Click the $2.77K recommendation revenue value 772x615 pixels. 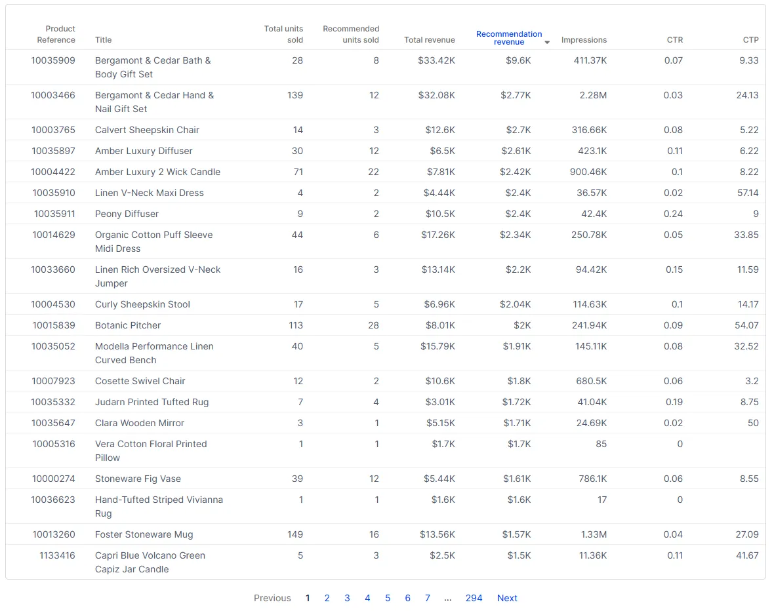pyautogui.click(x=516, y=95)
